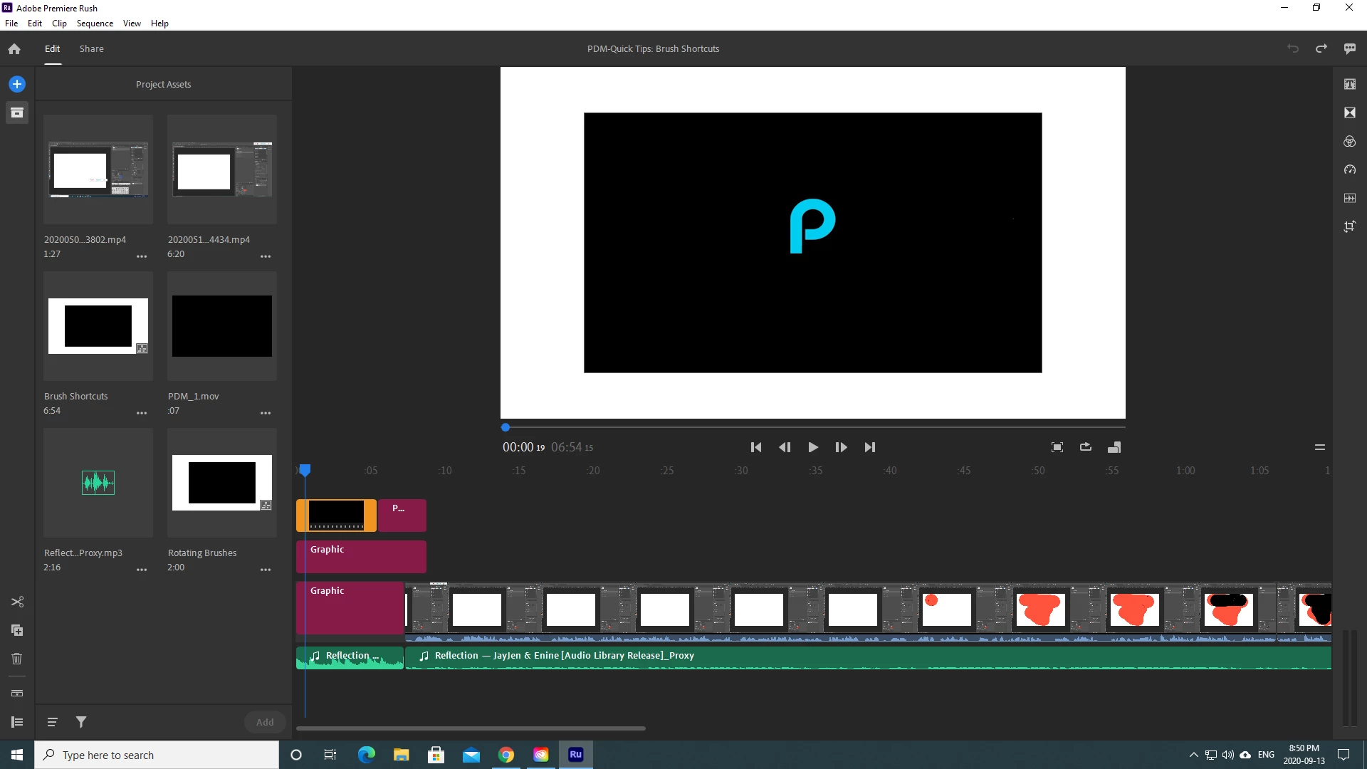Open the Speed panel icon
Screen dimensions: 1367x769
tap(1349, 169)
